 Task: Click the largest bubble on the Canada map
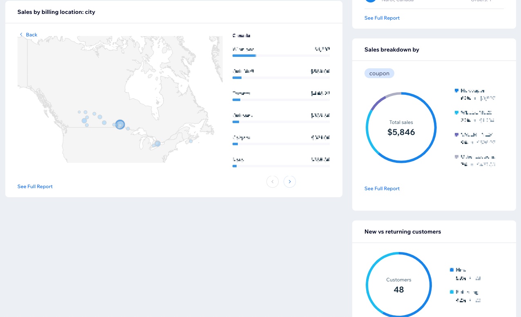pyautogui.click(x=120, y=124)
